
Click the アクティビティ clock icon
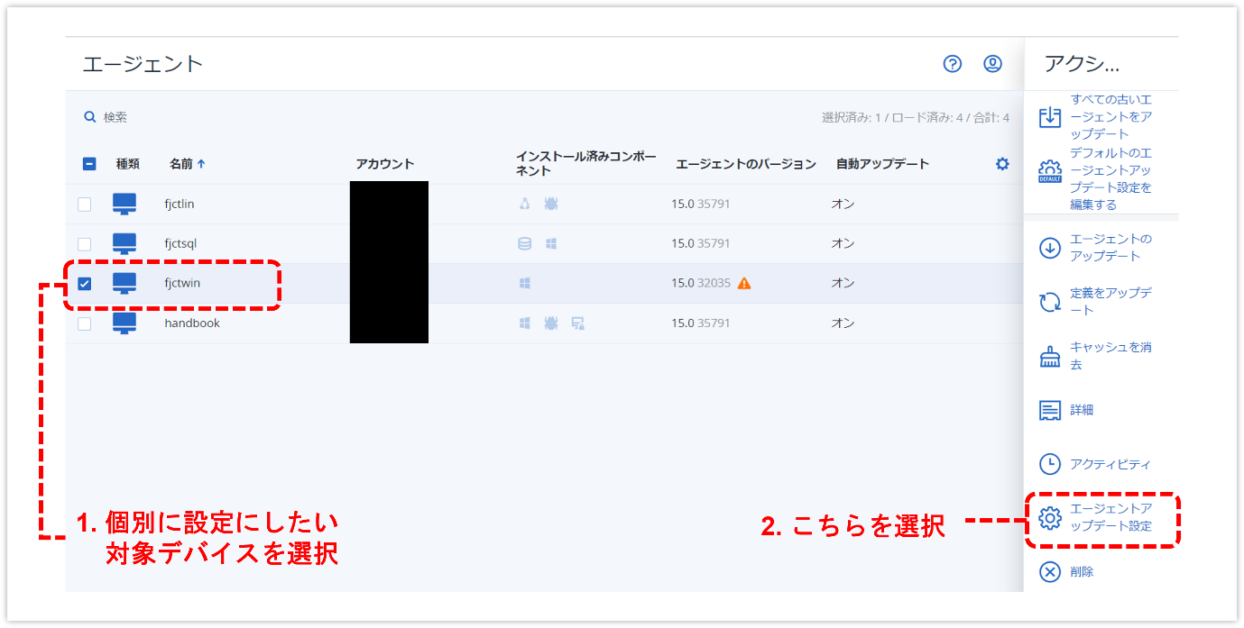pyautogui.click(x=1049, y=464)
